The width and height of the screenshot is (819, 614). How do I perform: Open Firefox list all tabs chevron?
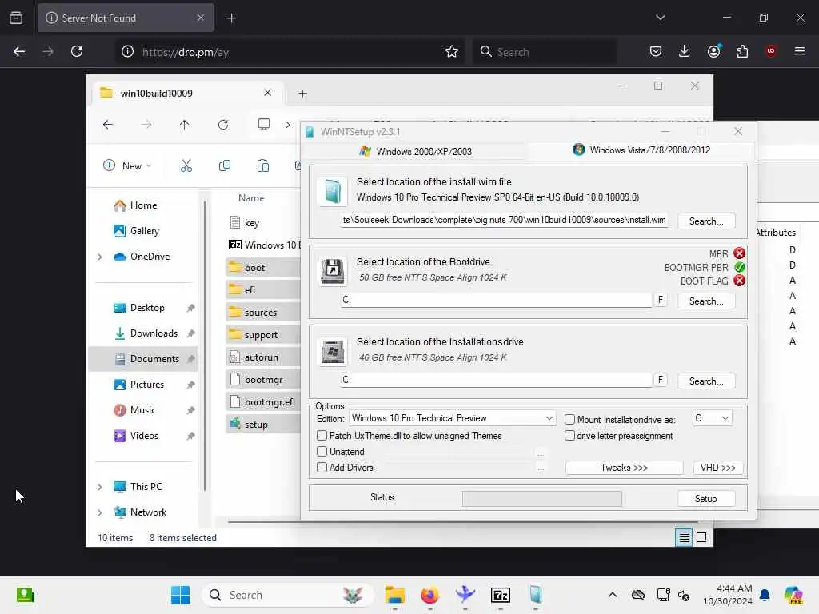[660, 18]
